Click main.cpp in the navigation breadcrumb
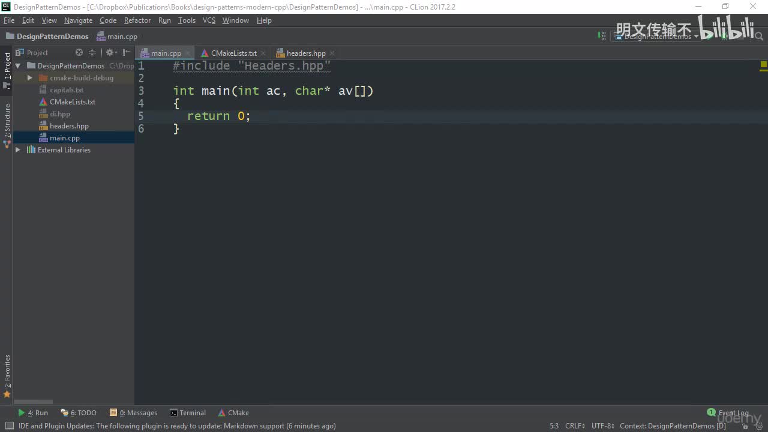Image resolution: width=768 pixels, height=432 pixels. click(x=117, y=37)
